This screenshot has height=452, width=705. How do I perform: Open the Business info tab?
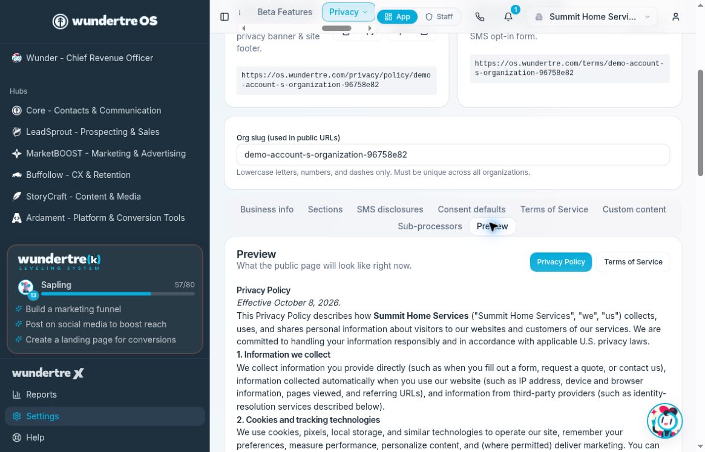click(267, 209)
